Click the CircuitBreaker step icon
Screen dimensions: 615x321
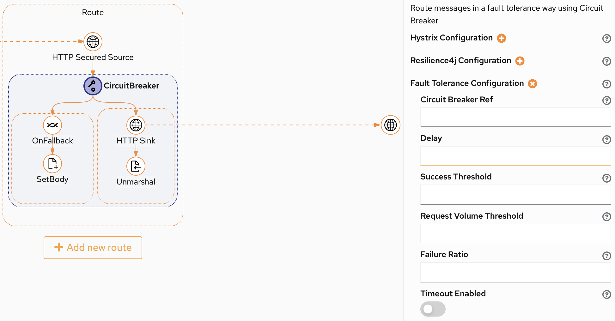coord(93,86)
